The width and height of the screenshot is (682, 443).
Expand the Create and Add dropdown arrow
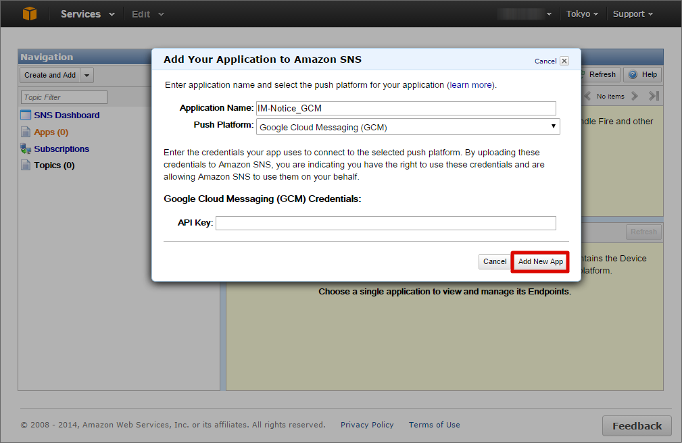tap(87, 75)
